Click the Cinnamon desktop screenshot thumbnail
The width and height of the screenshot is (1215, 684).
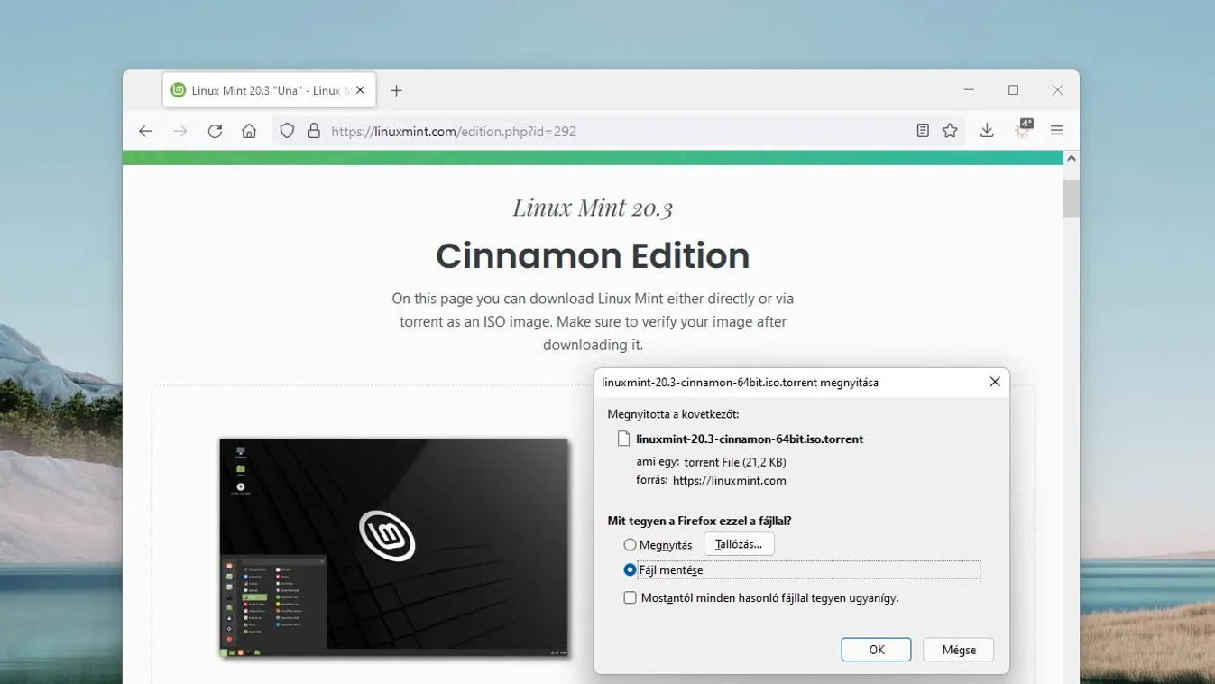tap(394, 548)
